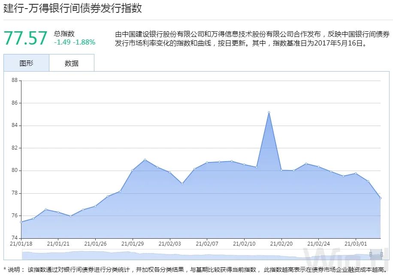This screenshot has height=276, width=393.
Task: Select the data point above 21/01/29
Action: click(x=133, y=170)
